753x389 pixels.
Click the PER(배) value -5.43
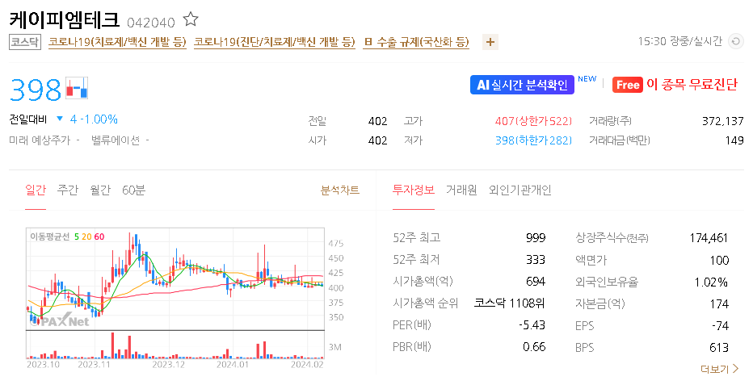point(532,325)
